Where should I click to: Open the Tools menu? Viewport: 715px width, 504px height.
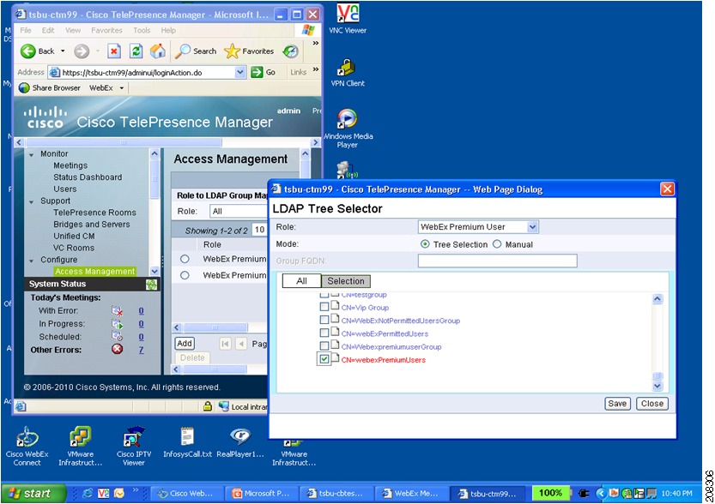pos(142,30)
